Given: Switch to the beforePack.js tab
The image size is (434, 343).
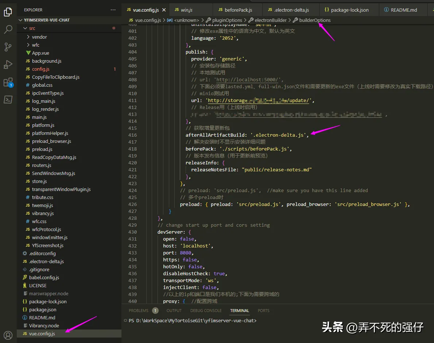Looking at the screenshot, I should pyautogui.click(x=235, y=10).
